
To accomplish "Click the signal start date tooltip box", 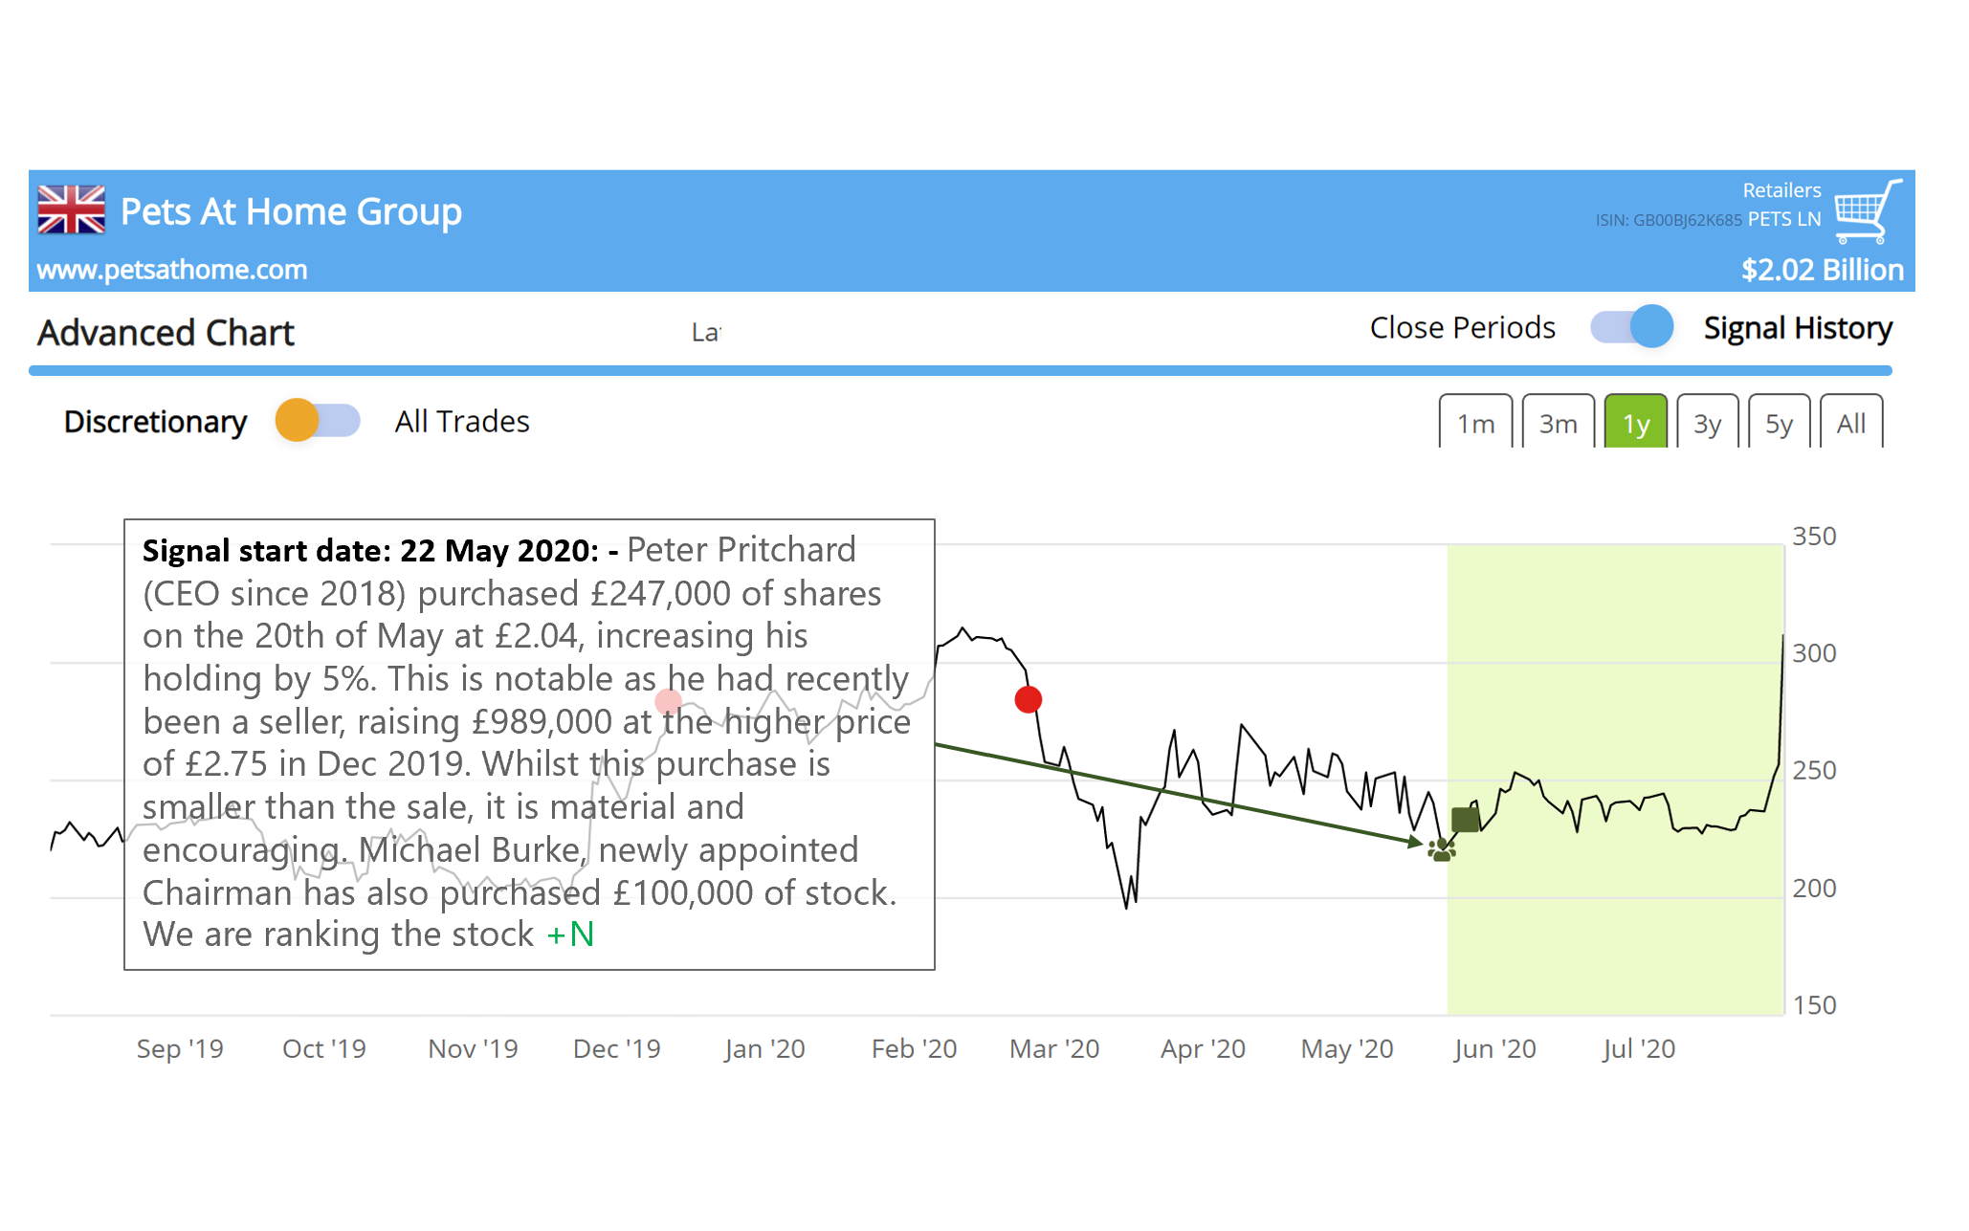I will click(529, 743).
